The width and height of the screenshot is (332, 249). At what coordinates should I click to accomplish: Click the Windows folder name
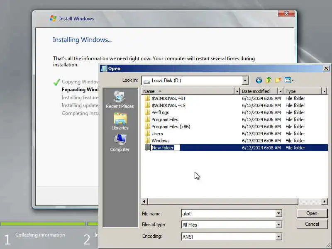161,141
